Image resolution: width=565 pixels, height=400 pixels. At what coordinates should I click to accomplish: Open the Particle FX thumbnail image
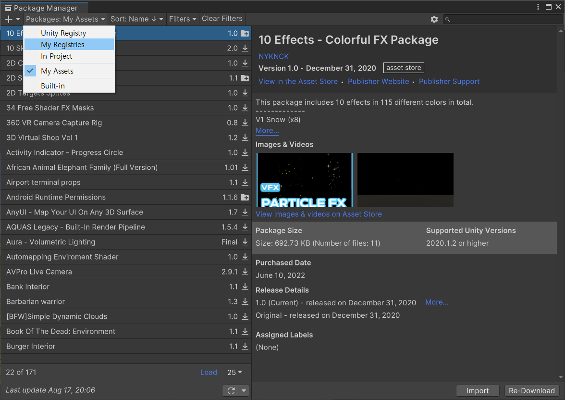coord(305,180)
